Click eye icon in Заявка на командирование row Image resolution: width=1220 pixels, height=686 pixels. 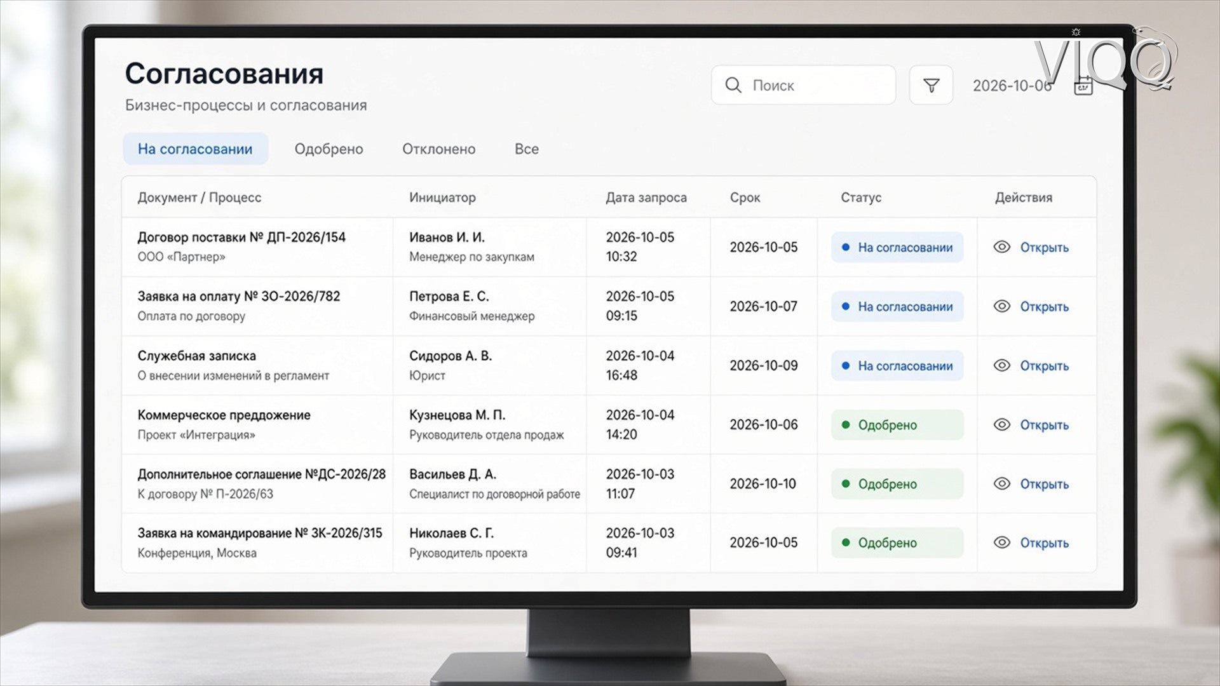point(1001,542)
